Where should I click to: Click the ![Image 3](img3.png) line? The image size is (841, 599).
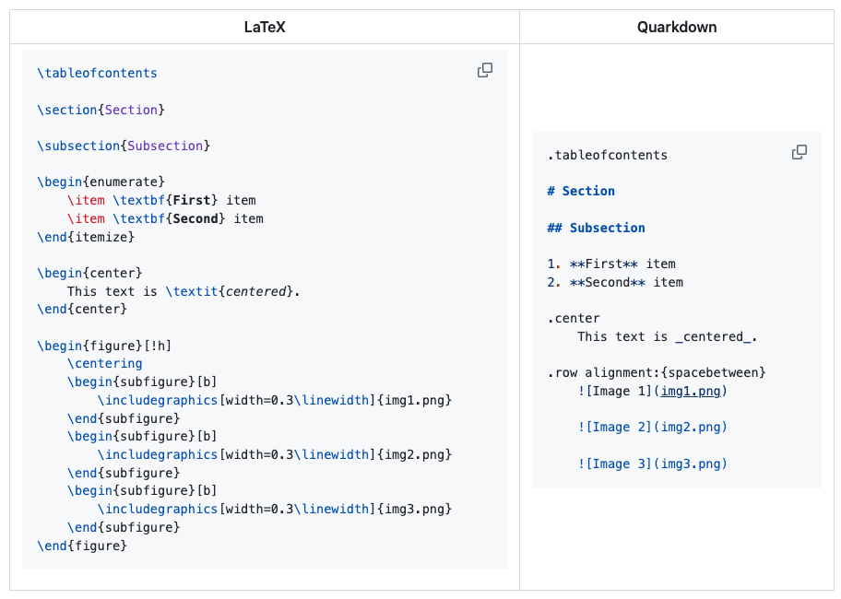tap(652, 464)
